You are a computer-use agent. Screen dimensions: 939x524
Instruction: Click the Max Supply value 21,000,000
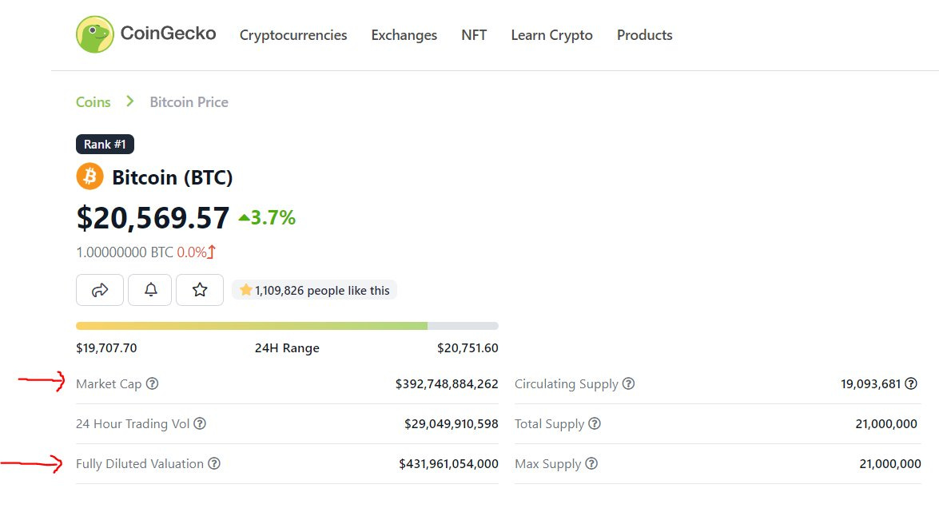pyautogui.click(x=890, y=463)
